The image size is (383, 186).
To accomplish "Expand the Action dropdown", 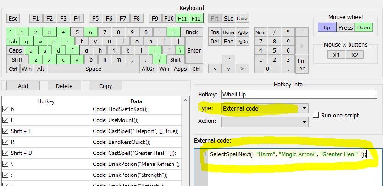I will [305, 122].
